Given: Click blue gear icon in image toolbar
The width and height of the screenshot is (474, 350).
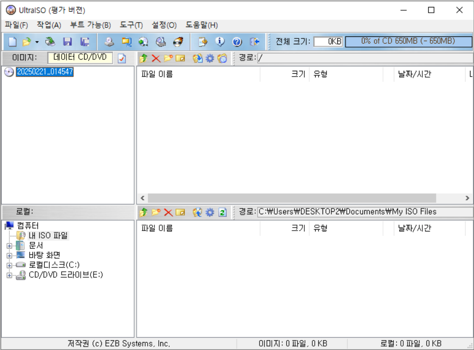Looking at the screenshot, I should tap(210, 58).
